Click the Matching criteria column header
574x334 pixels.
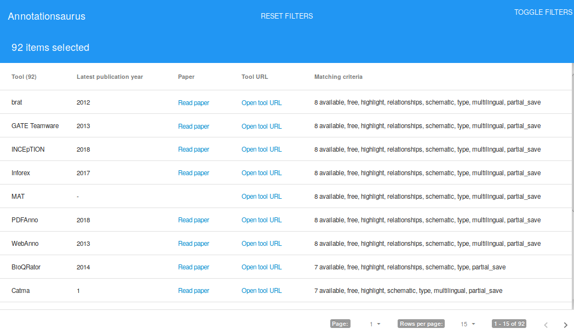click(x=338, y=77)
